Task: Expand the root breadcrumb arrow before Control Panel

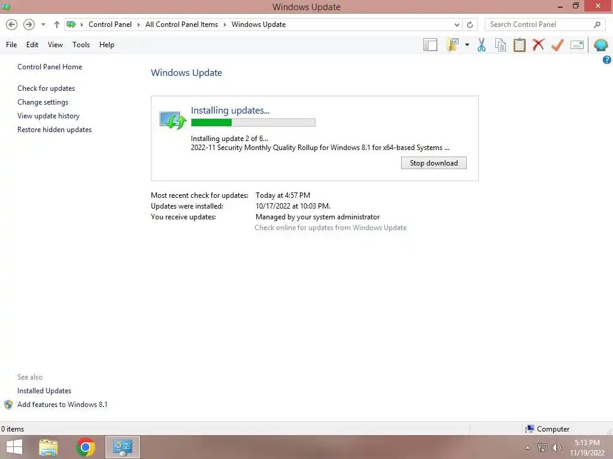Action: point(82,25)
